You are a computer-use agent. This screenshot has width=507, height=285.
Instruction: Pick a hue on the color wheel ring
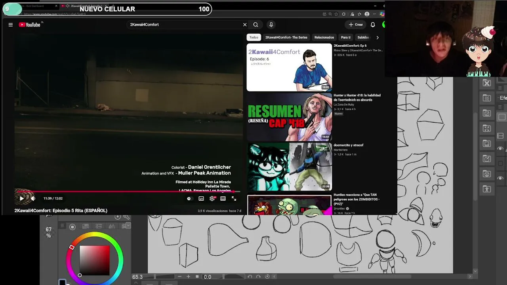coord(95,235)
